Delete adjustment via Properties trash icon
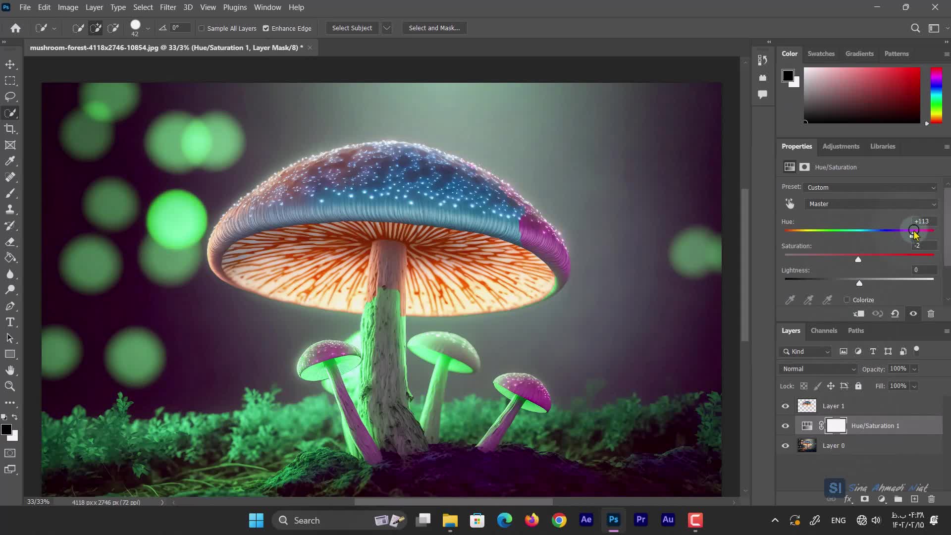Image resolution: width=951 pixels, height=535 pixels. 931,314
